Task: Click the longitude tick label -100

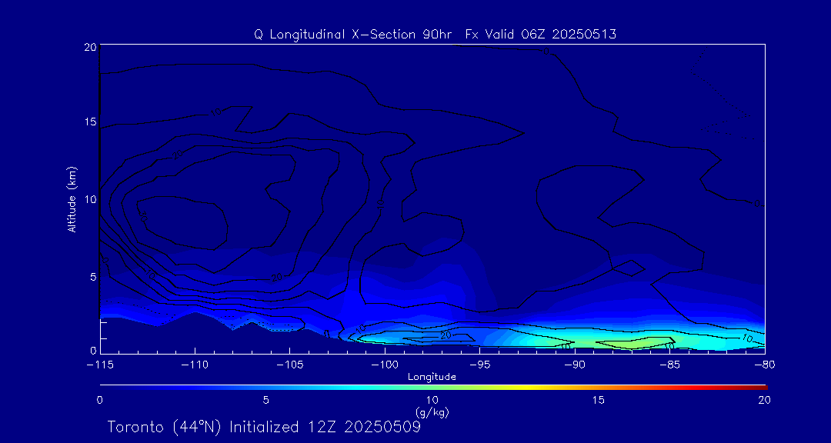Action: point(385,365)
